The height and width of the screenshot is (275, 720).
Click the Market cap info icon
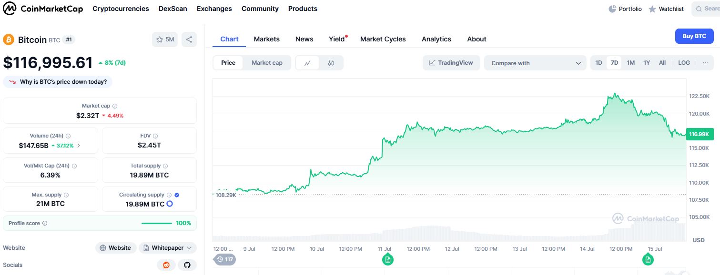click(x=115, y=106)
